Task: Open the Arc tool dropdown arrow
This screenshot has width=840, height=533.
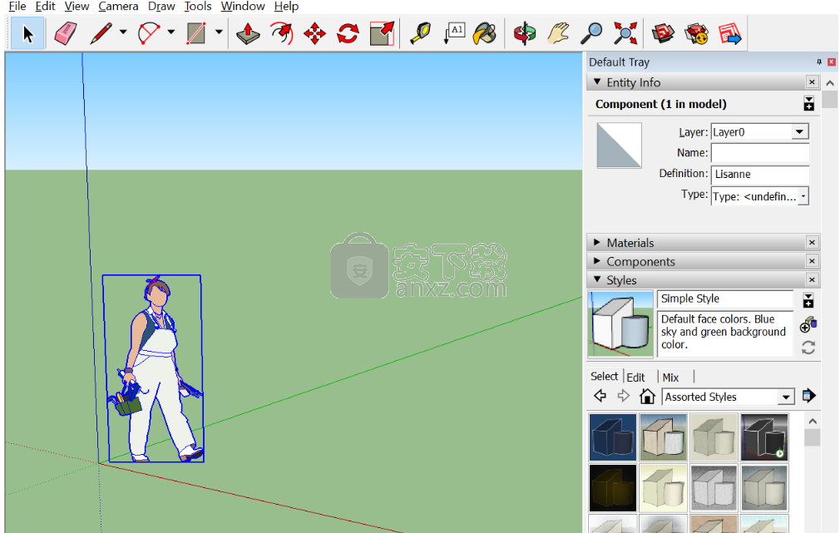Action: click(170, 32)
